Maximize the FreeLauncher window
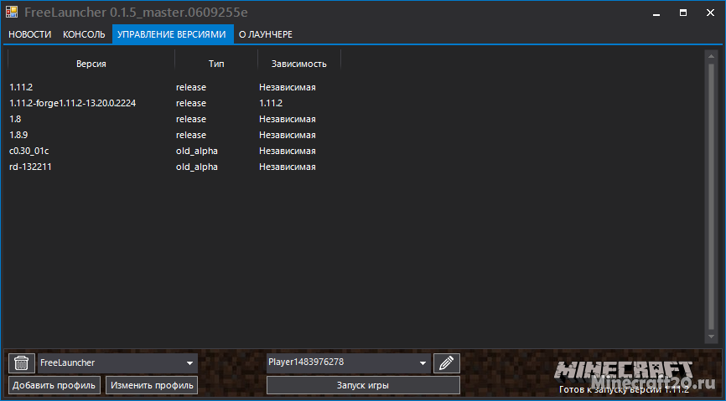This screenshot has height=401, width=726. pyautogui.click(x=683, y=13)
